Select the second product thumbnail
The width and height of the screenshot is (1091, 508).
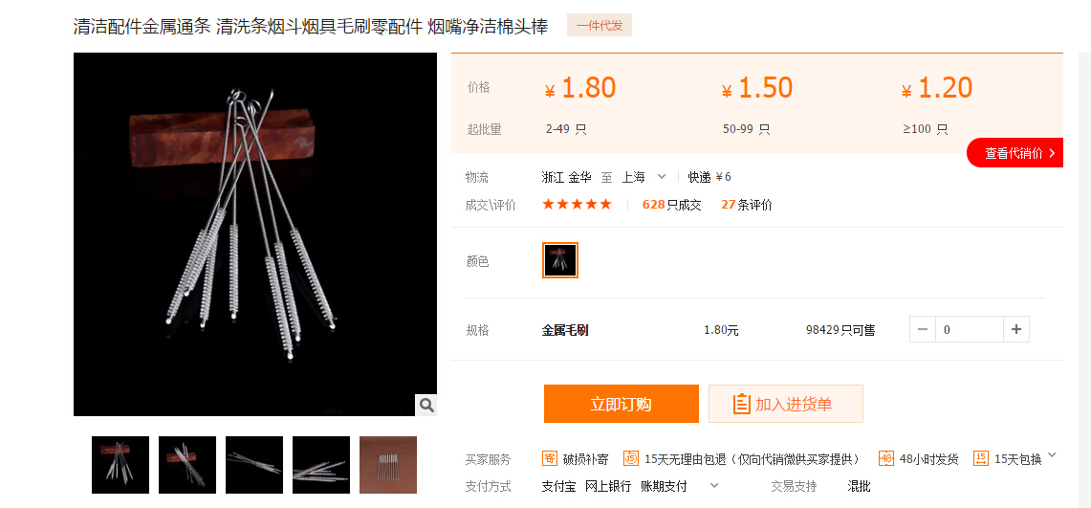[x=187, y=465]
